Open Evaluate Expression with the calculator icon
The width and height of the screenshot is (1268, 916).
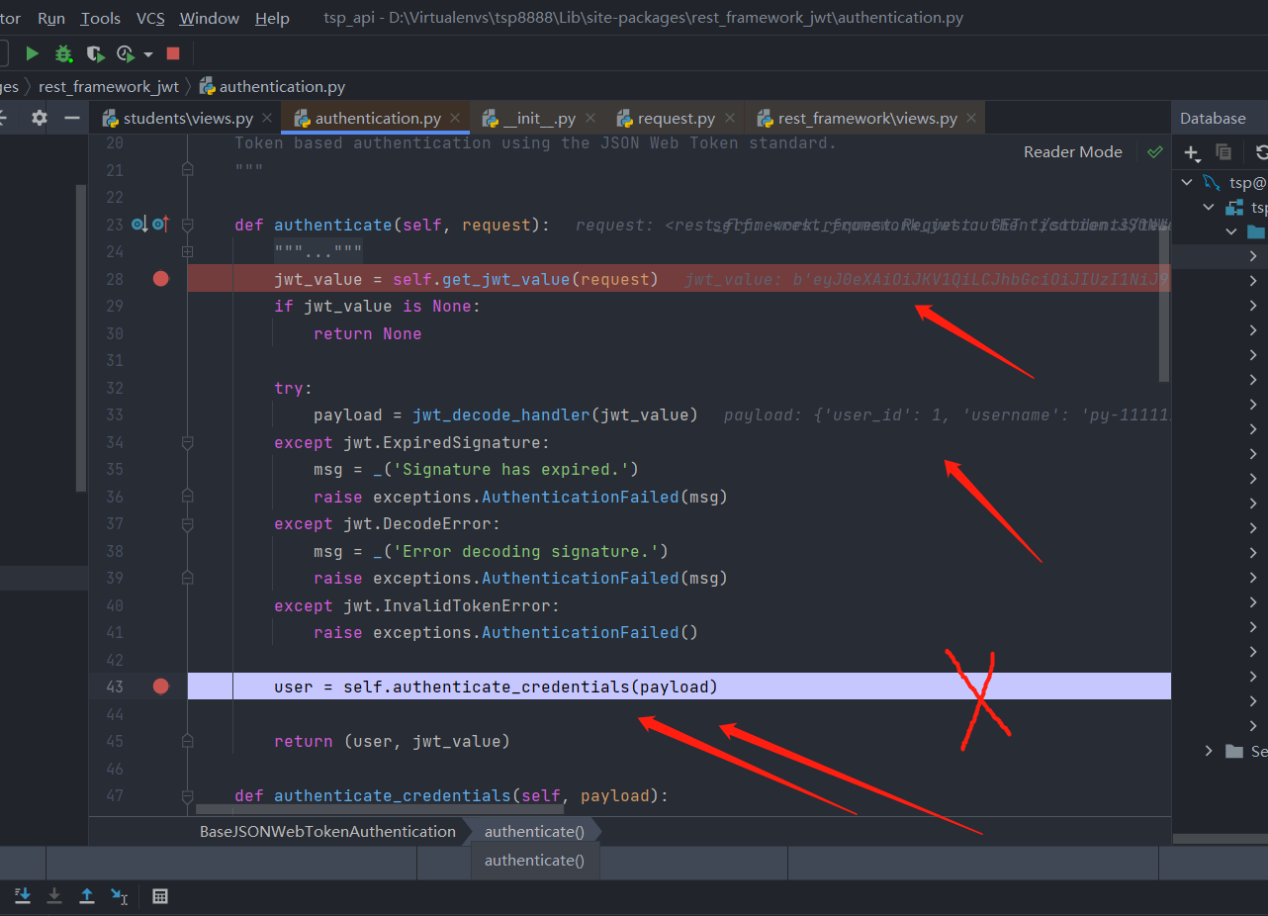tap(160, 896)
